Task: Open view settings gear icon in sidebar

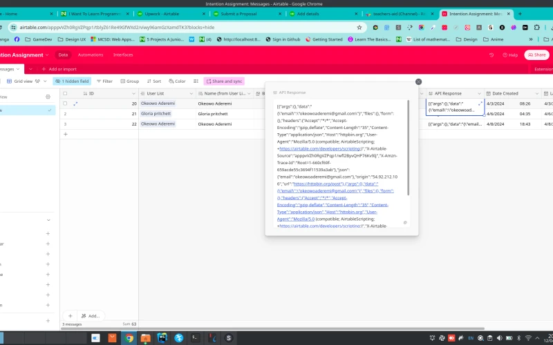Action: (48, 97)
